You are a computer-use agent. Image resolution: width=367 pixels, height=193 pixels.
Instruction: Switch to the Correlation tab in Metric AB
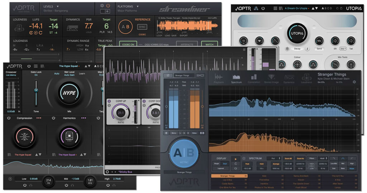tap(254, 79)
